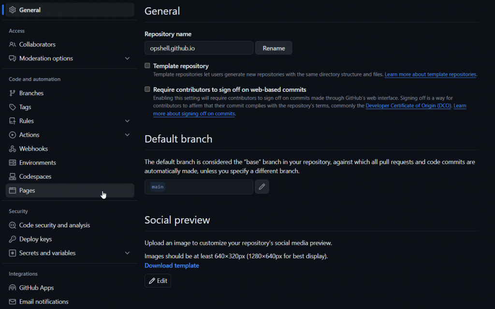Go to Branches settings

pyautogui.click(x=70, y=93)
